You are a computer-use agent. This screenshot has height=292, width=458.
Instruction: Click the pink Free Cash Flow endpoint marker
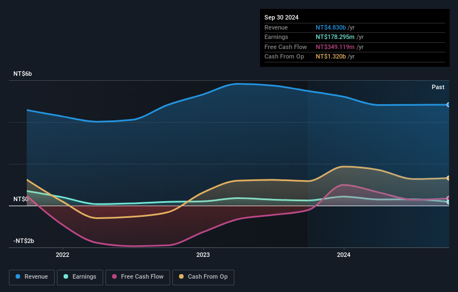click(449, 198)
